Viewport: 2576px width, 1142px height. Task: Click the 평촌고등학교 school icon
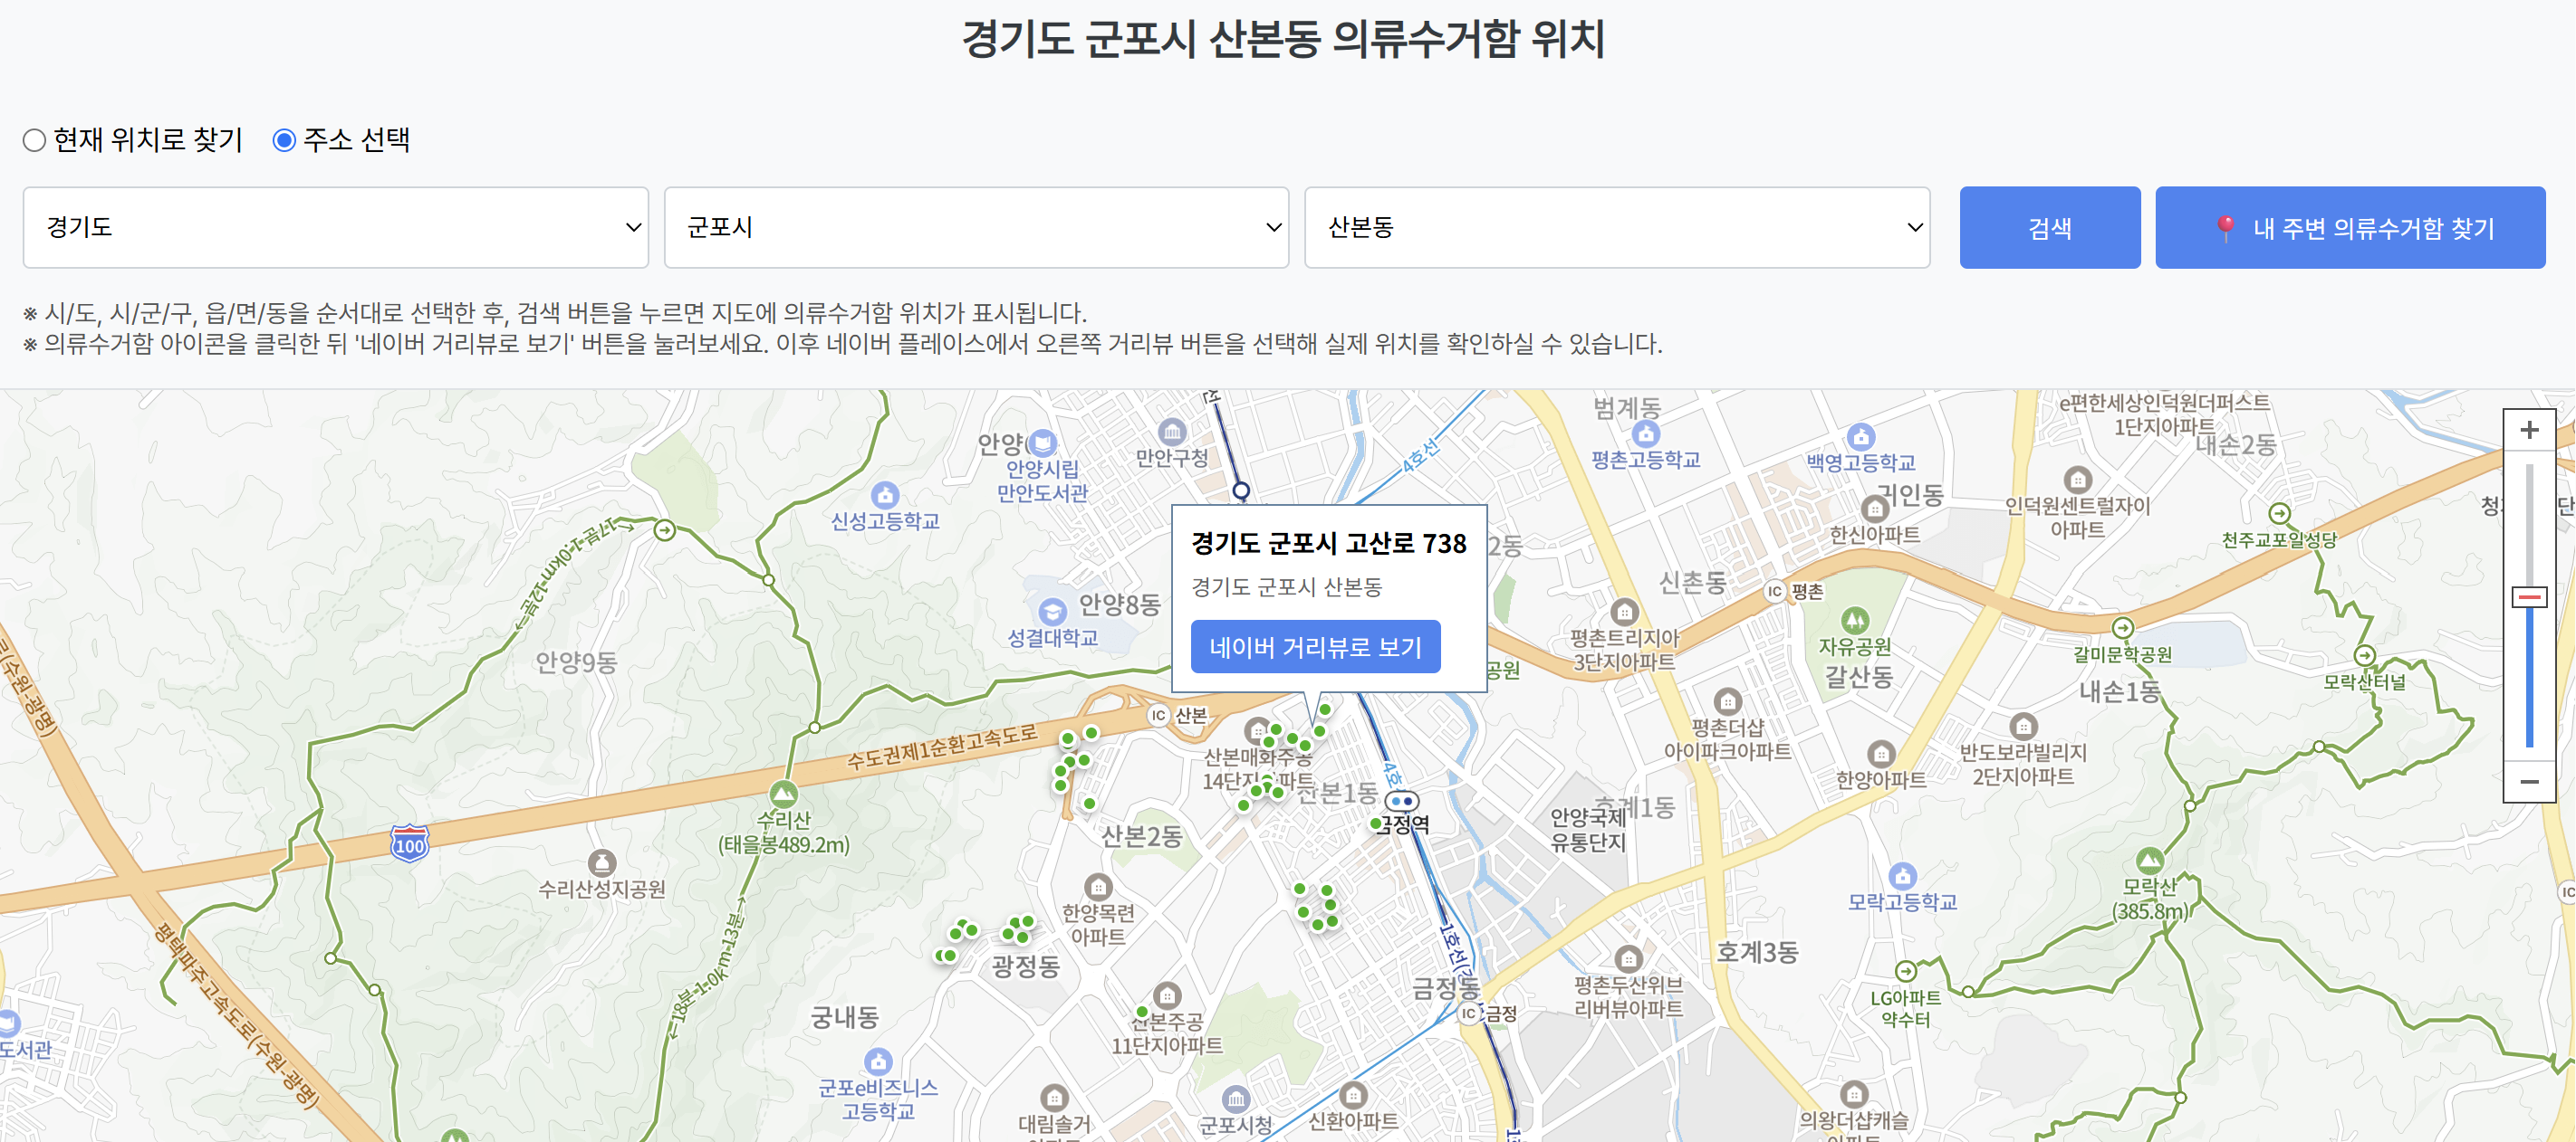pos(1645,433)
